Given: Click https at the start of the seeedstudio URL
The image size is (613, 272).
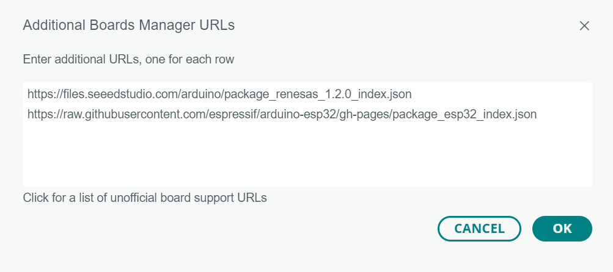Looking at the screenshot, I should (40, 95).
